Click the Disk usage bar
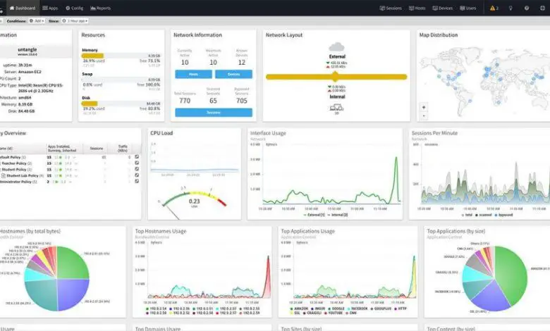 pos(121,104)
